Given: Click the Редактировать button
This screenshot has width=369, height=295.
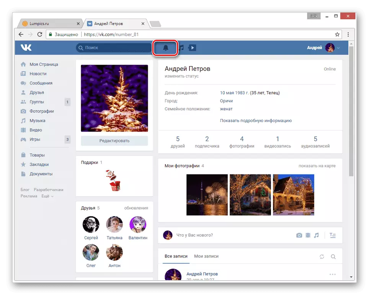Looking at the screenshot, I should point(114,141).
